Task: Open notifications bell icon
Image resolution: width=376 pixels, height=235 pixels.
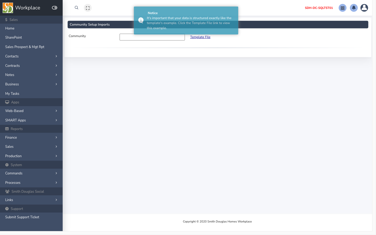Action: pos(354,8)
